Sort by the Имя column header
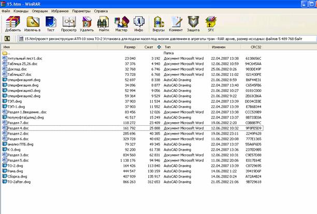This screenshot has width=317, height=214. (50, 47)
